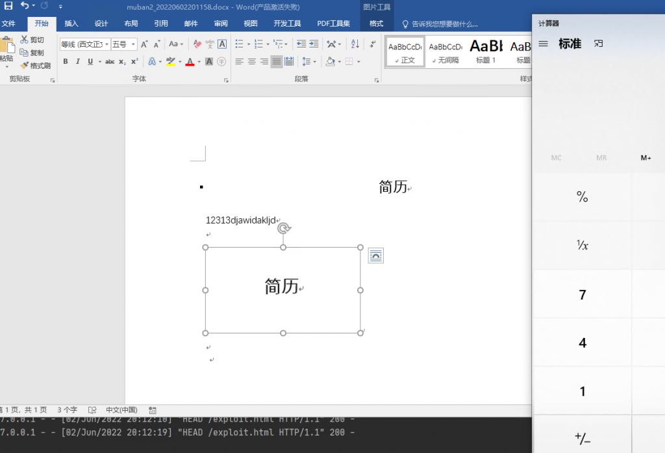Image resolution: width=665 pixels, height=453 pixels.
Task: Show or hide paragraph marks icon
Action: pos(372,44)
